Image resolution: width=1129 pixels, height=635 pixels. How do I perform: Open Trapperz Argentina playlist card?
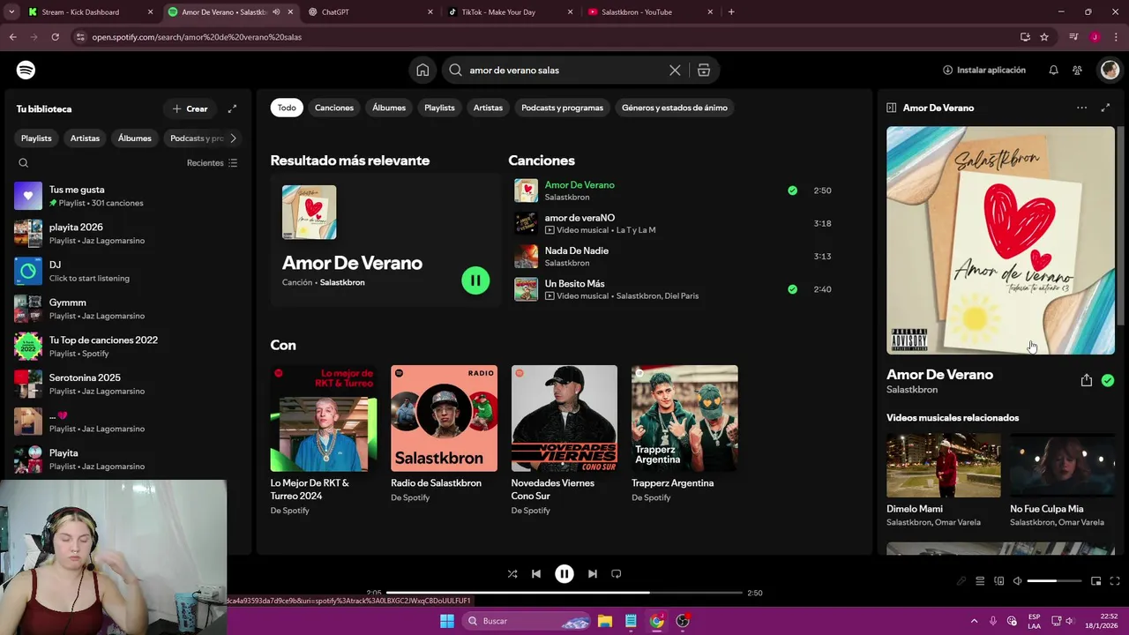pyautogui.click(x=684, y=434)
